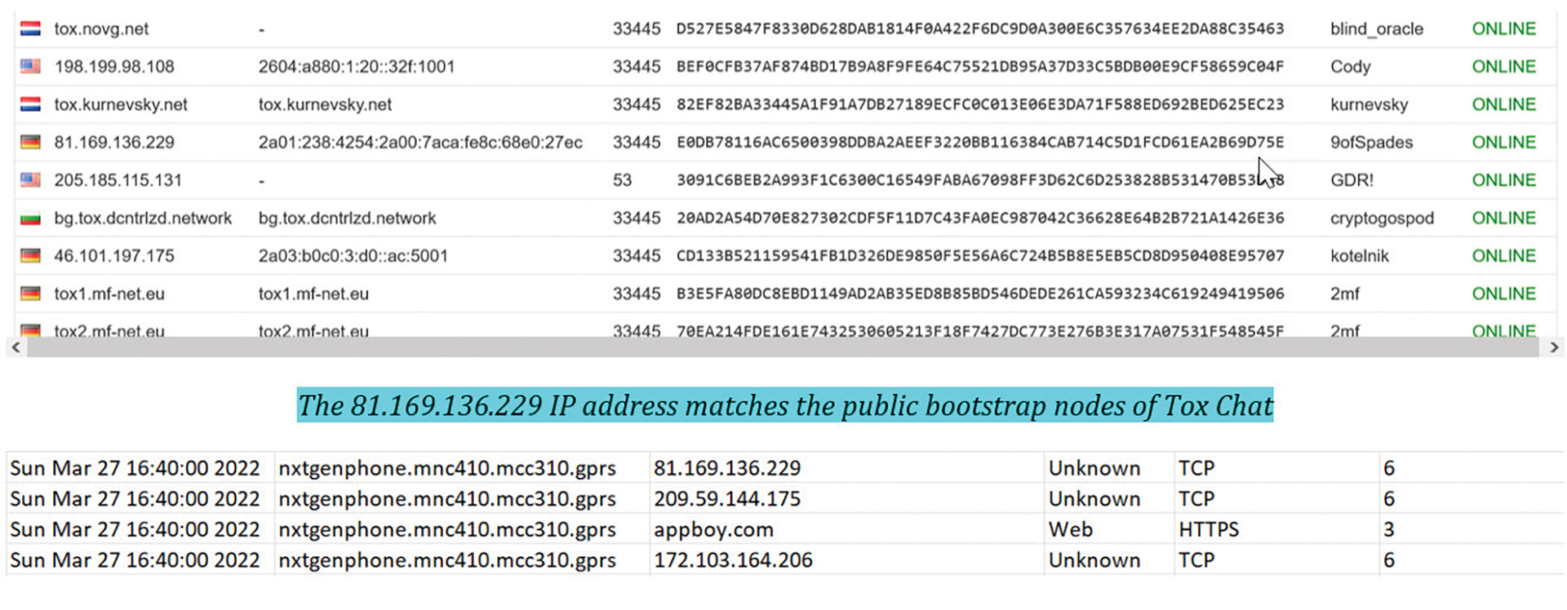Click count 3 in the appboy.com row
Screen dimensions: 1567x610
click(1389, 529)
